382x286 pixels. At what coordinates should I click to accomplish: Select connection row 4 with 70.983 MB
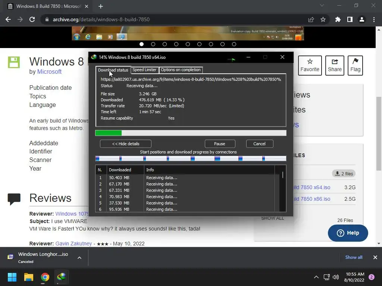(x=185, y=197)
